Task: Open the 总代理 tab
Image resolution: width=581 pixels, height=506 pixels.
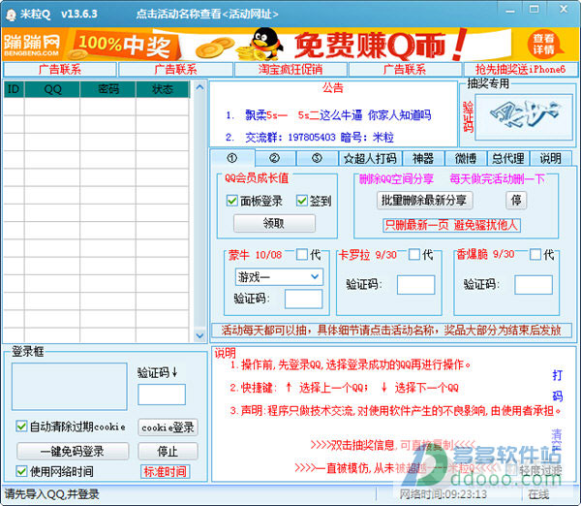Action: tap(508, 159)
